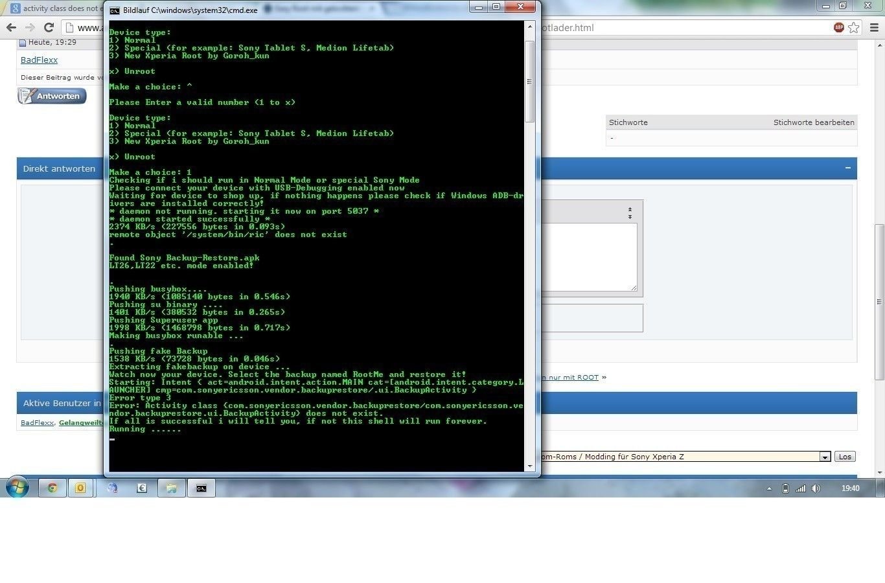The height and width of the screenshot is (583, 885).
Task: Click 'Found Sony Backup-Restore.apk' line
Action: [x=184, y=258]
